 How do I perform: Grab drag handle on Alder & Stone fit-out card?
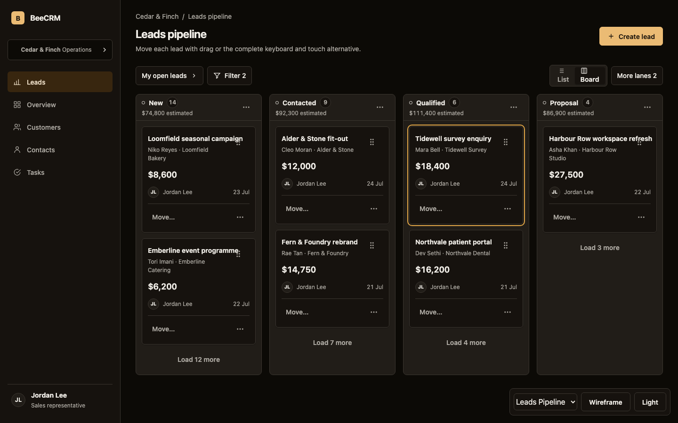(x=372, y=142)
